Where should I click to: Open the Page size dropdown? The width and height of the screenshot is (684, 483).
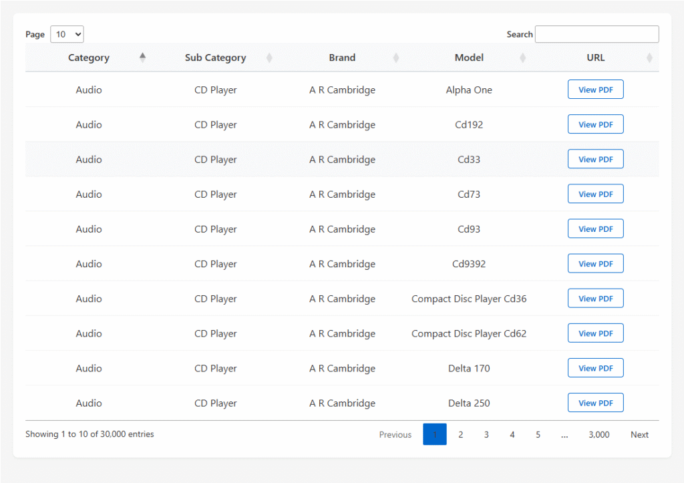[67, 34]
